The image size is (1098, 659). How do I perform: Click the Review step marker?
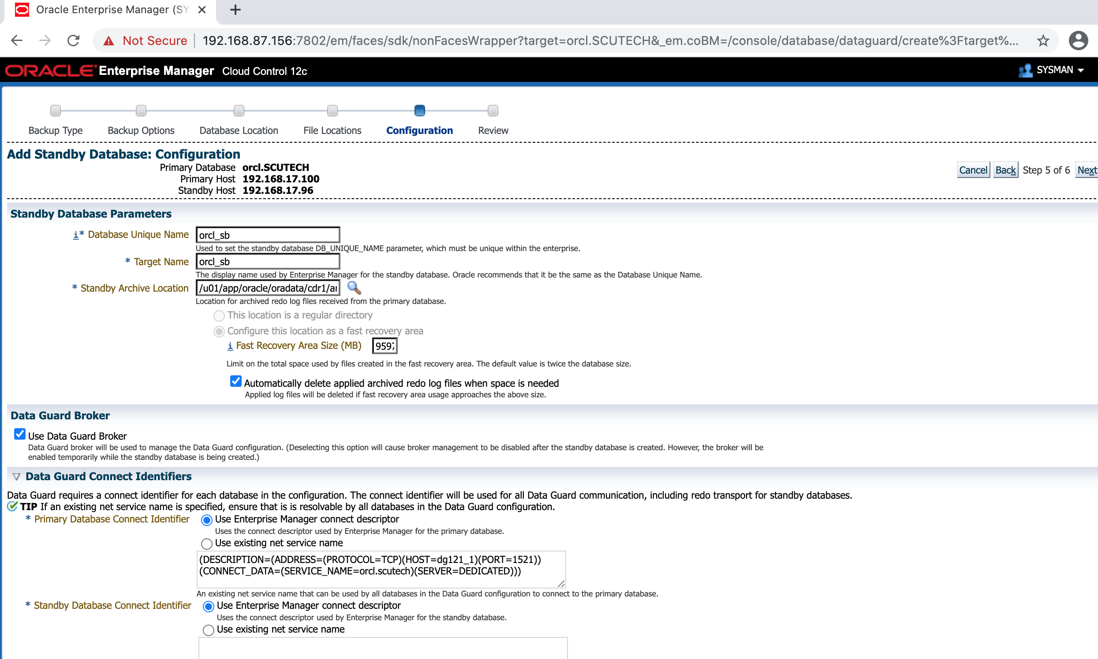click(x=493, y=110)
